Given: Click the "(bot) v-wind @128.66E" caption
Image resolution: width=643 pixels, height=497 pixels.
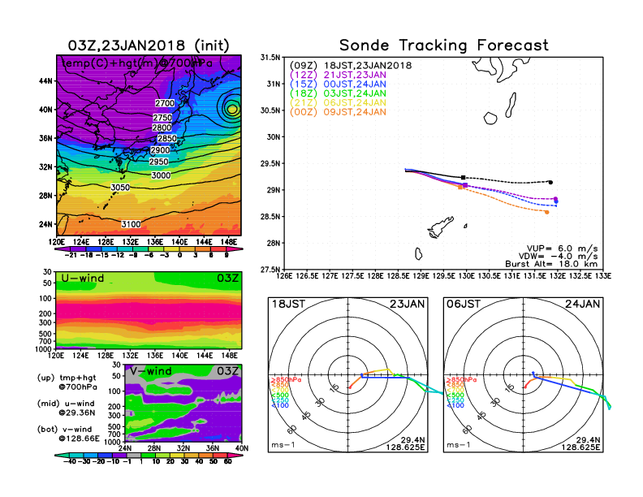Looking at the screenshot, I should point(68,434).
